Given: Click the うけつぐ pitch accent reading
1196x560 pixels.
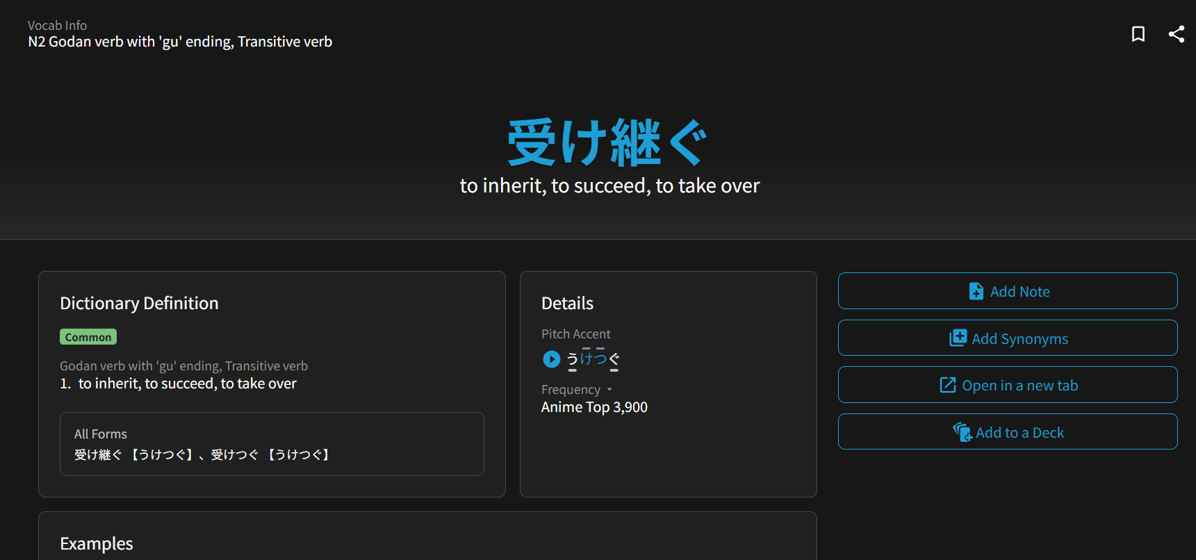Looking at the screenshot, I should click(x=593, y=359).
